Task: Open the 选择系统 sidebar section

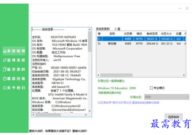Action: pyautogui.click(x=14, y=60)
